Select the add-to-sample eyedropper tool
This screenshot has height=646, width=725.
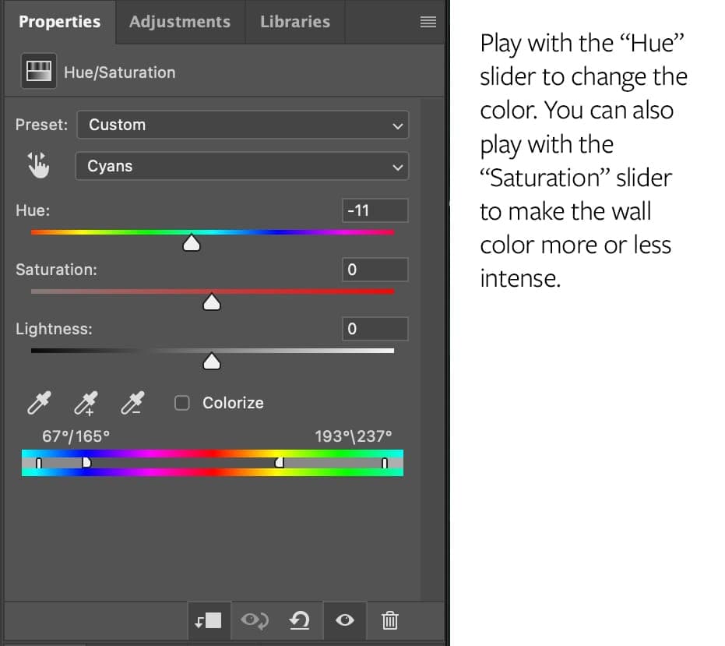coord(86,403)
